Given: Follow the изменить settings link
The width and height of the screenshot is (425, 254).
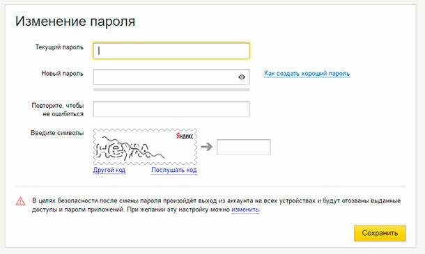Looking at the screenshot, I should [245, 209].
